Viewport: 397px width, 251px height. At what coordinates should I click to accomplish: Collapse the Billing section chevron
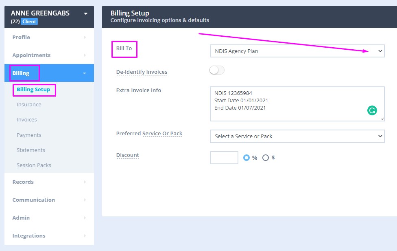coord(85,73)
